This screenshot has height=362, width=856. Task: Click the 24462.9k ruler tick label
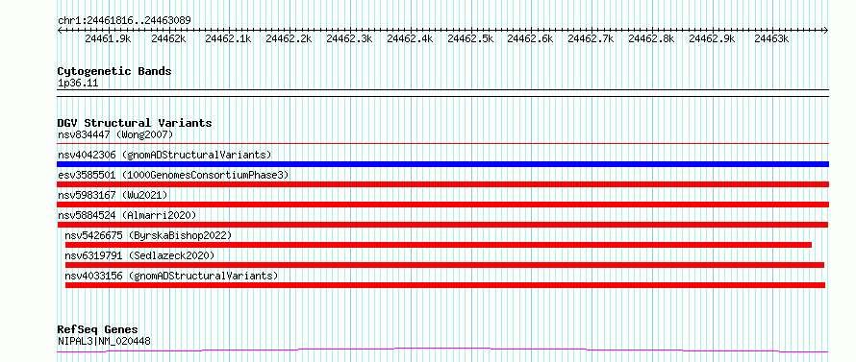(713, 38)
